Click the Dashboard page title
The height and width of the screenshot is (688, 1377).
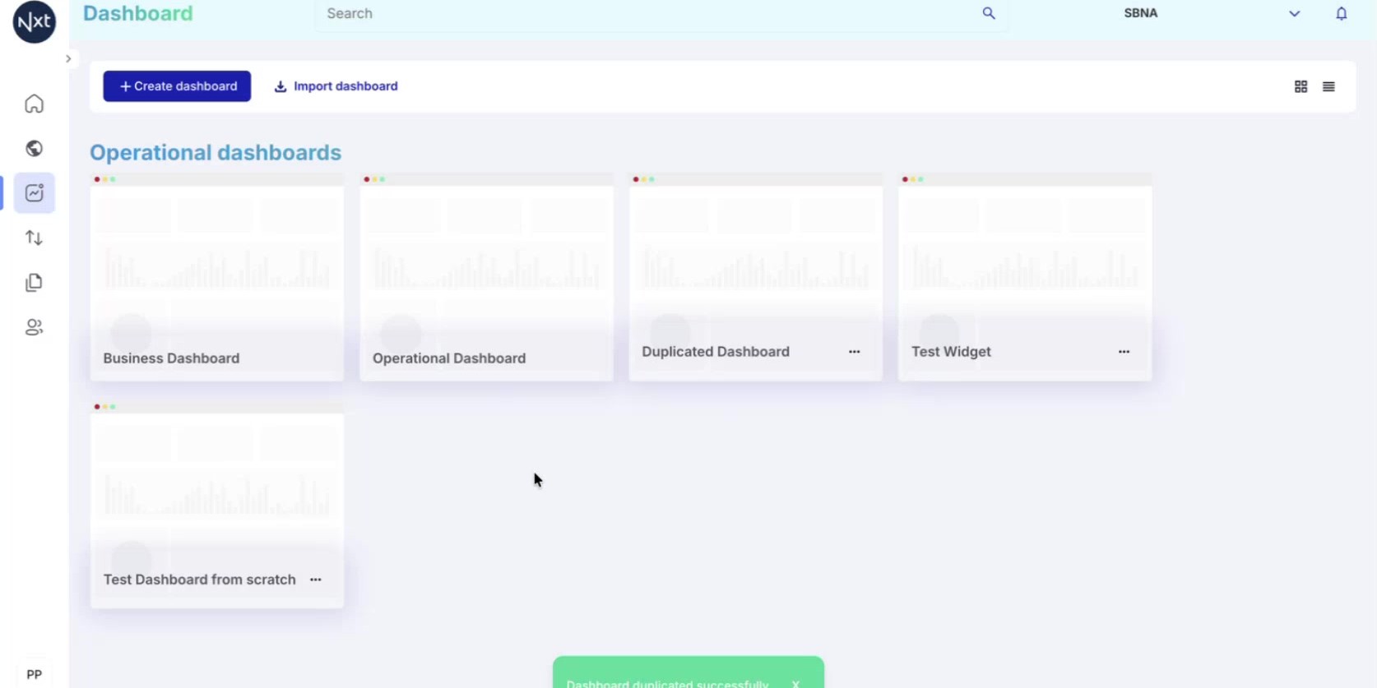(x=138, y=13)
